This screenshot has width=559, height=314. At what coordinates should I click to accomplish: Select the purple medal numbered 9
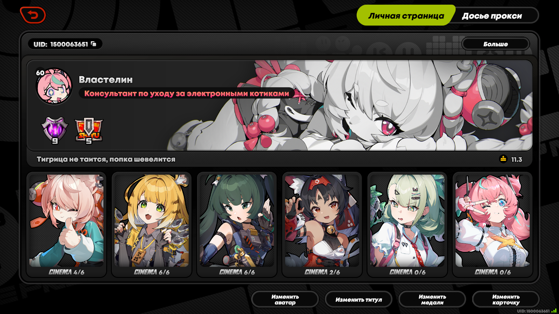[x=55, y=131]
